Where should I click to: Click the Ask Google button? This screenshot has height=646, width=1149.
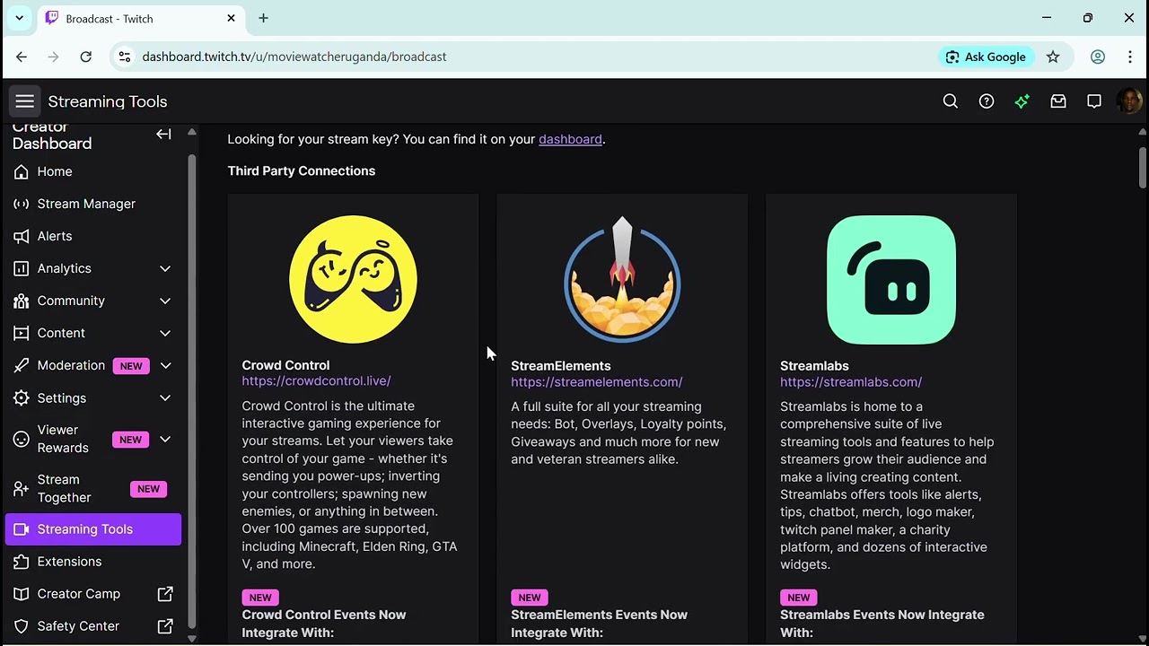click(x=986, y=57)
